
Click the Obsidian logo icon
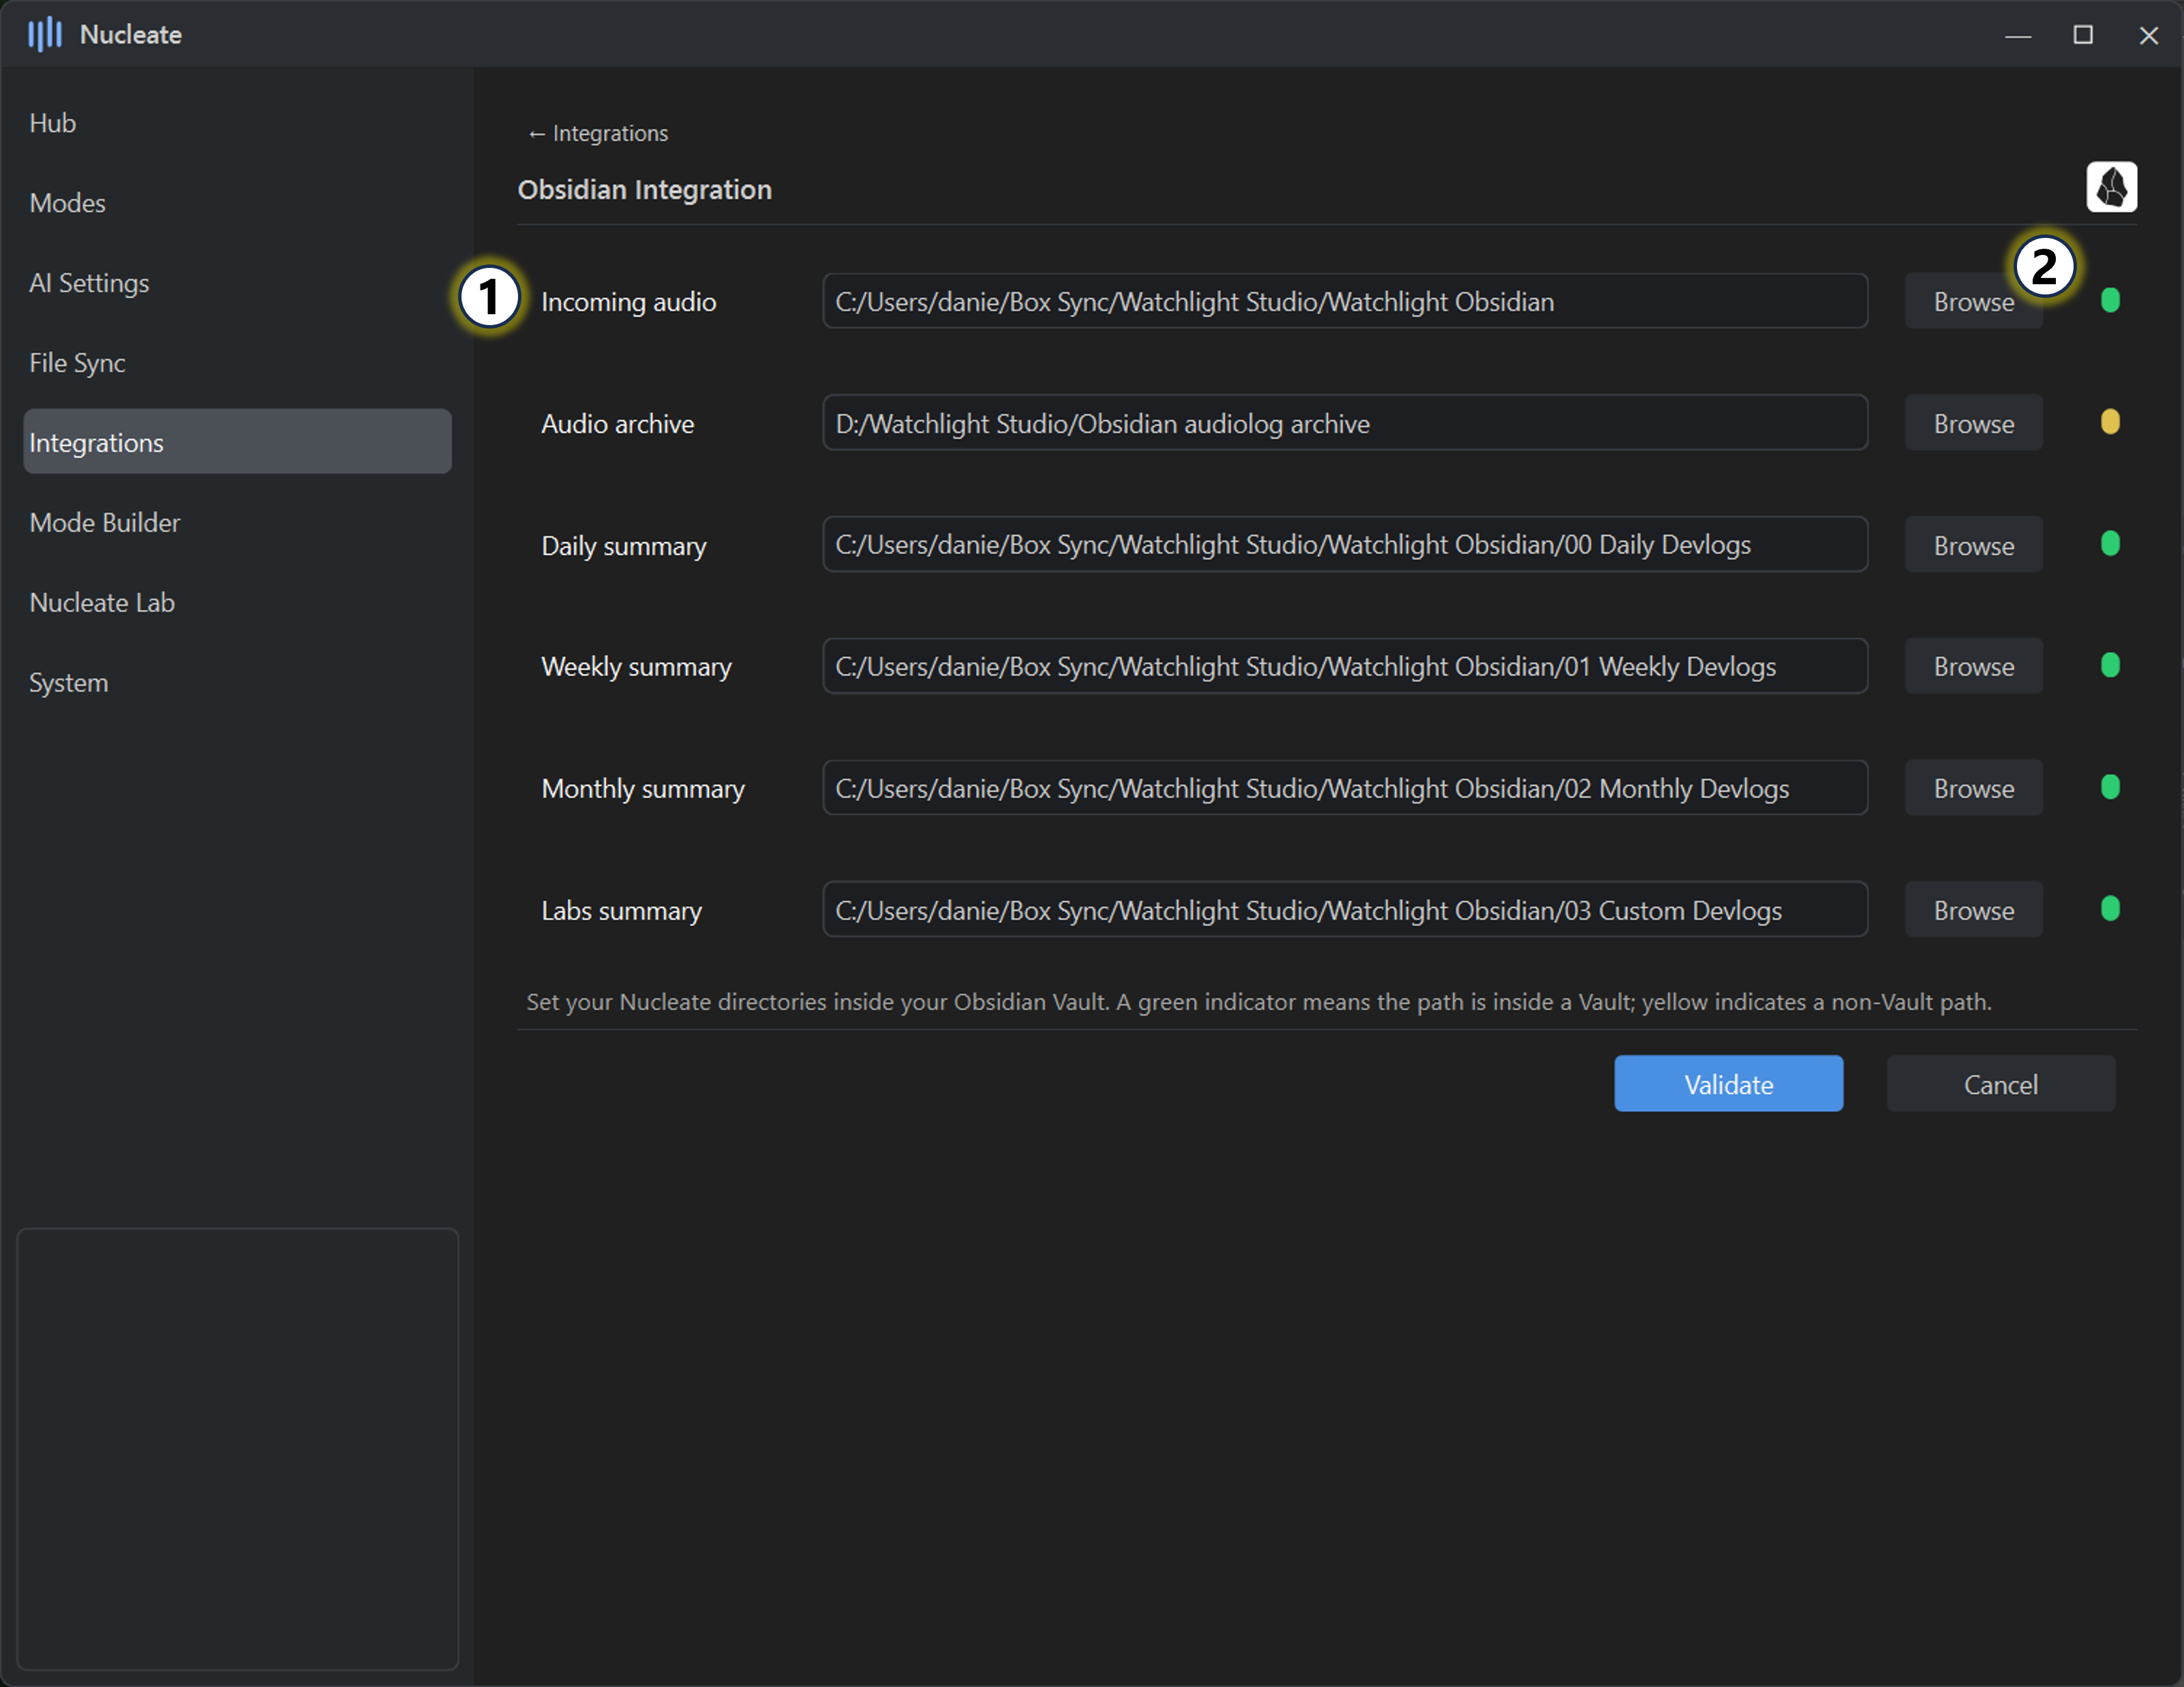tap(2110, 187)
